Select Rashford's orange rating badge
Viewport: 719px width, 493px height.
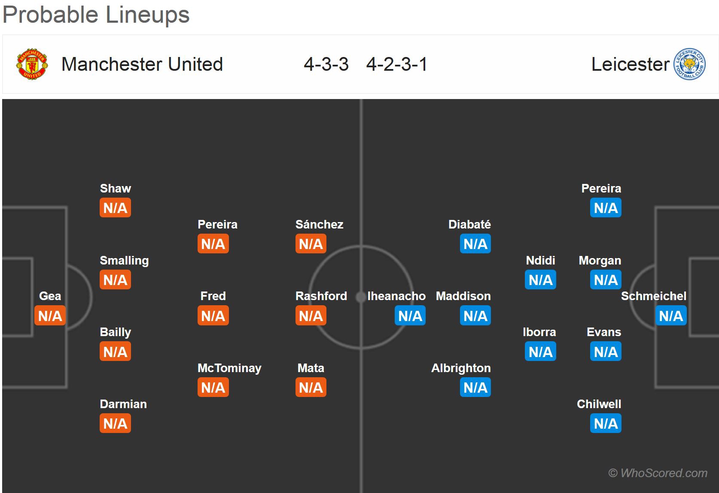coord(311,316)
